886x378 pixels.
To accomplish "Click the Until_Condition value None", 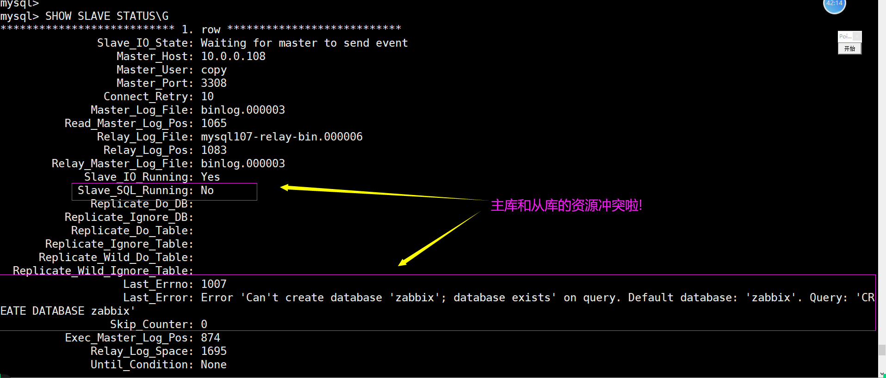I will pos(213,365).
